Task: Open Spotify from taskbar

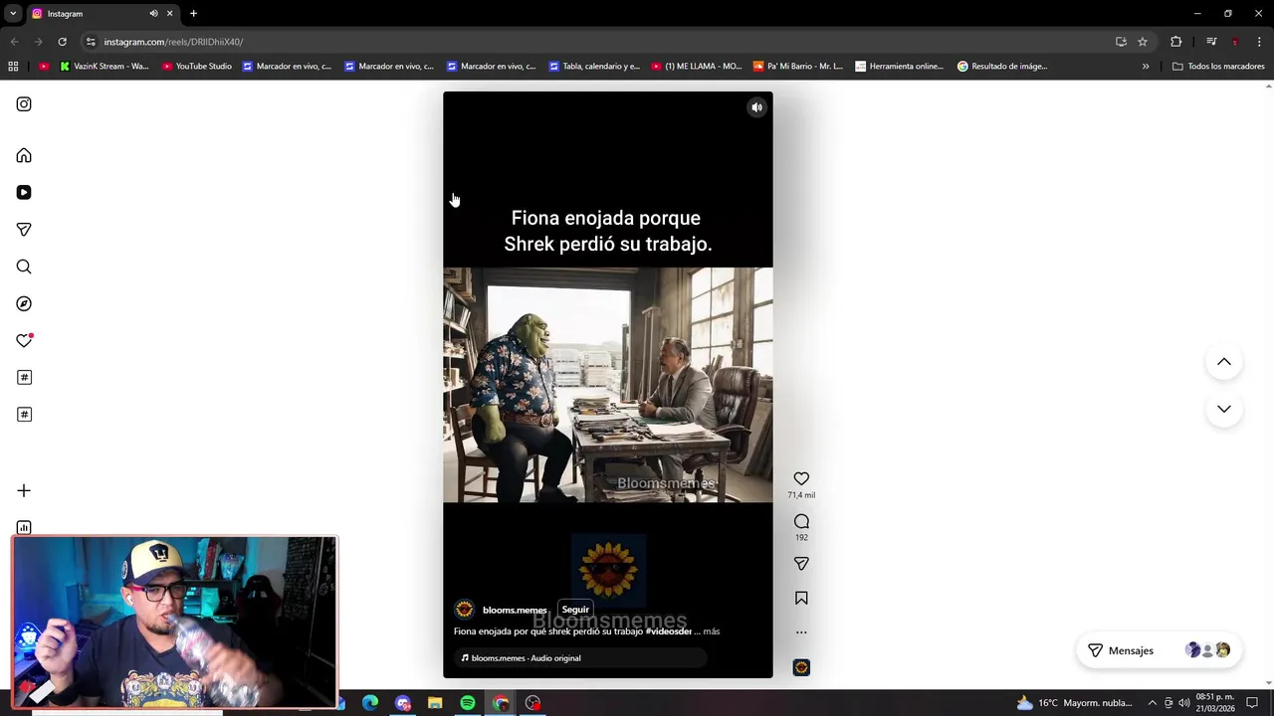Action: click(468, 703)
